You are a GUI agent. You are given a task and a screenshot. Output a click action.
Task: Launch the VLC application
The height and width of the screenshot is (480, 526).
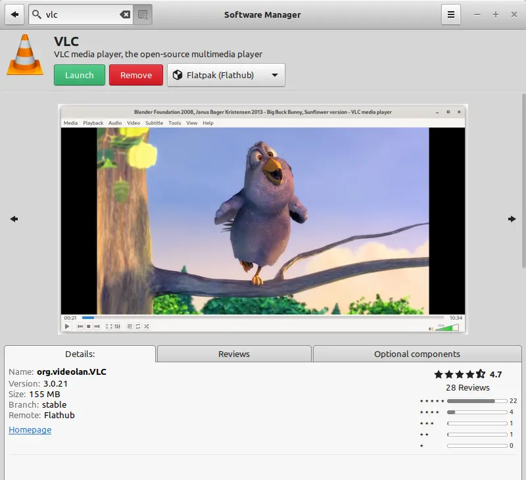[x=80, y=75]
